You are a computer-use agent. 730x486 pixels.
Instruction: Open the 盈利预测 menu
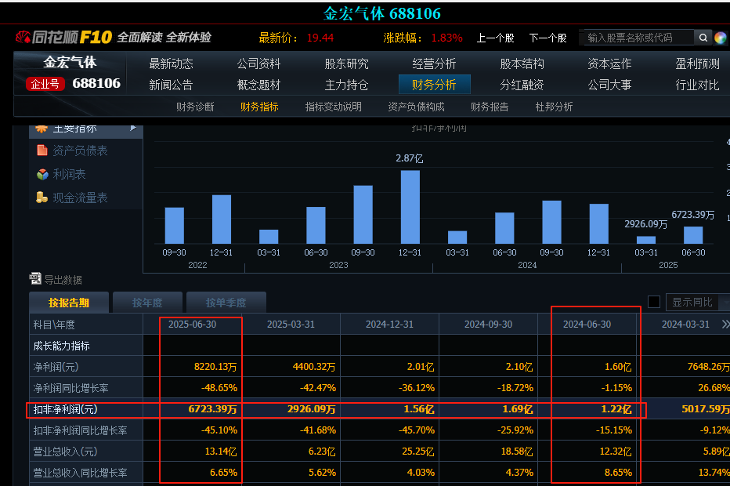[697, 63]
